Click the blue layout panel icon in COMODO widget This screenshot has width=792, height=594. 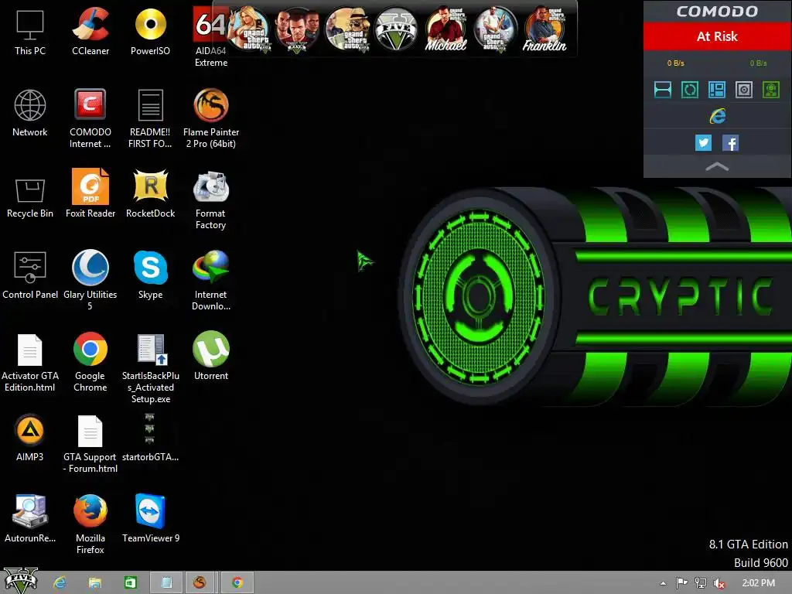click(x=717, y=90)
